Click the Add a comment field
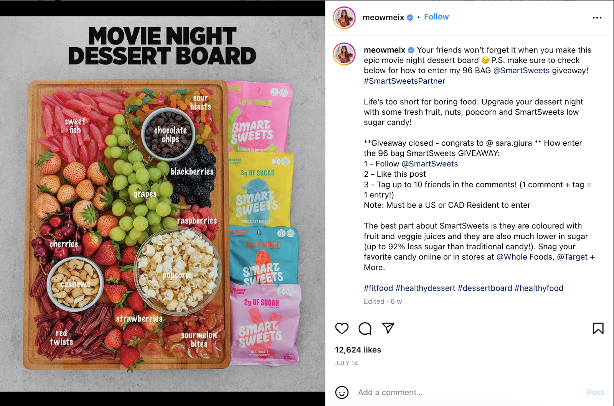614x406 pixels. [468, 392]
